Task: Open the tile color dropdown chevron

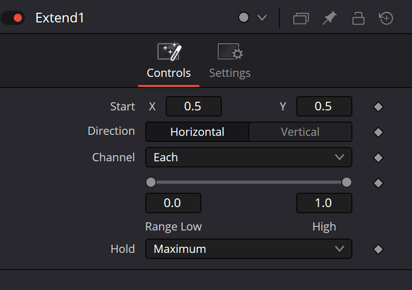Action: click(262, 18)
